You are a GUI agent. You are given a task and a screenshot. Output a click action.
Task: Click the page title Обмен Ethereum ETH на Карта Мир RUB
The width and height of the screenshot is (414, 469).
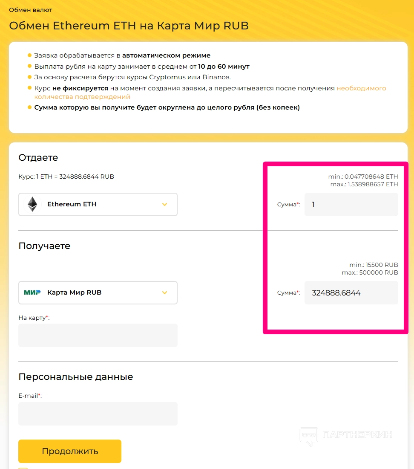pos(129,26)
